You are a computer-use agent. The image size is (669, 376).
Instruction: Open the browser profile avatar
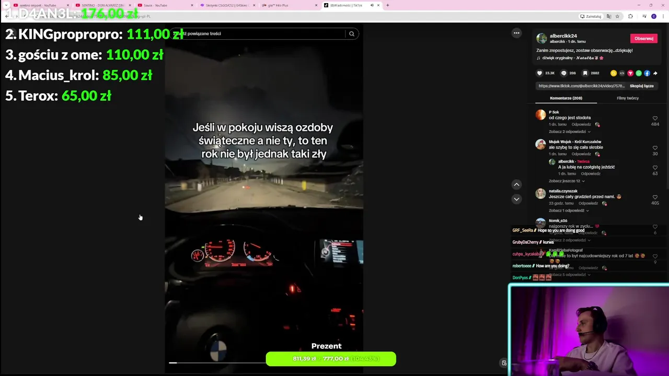pos(654,16)
